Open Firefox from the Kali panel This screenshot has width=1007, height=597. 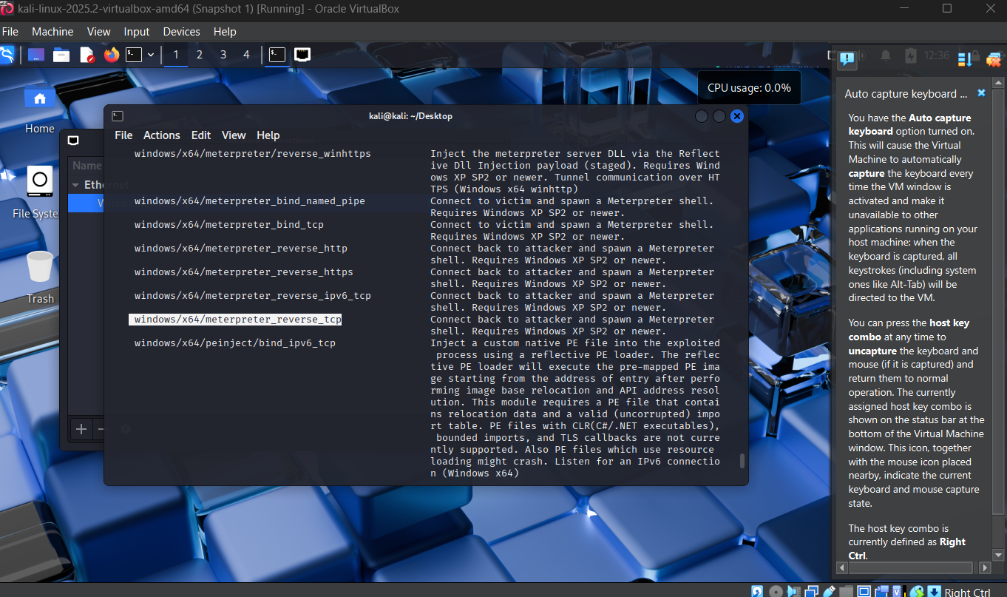[111, 55]
